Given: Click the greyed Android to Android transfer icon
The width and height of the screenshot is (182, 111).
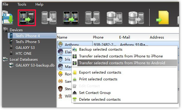Looking at the screenshot, I should 92,18.
